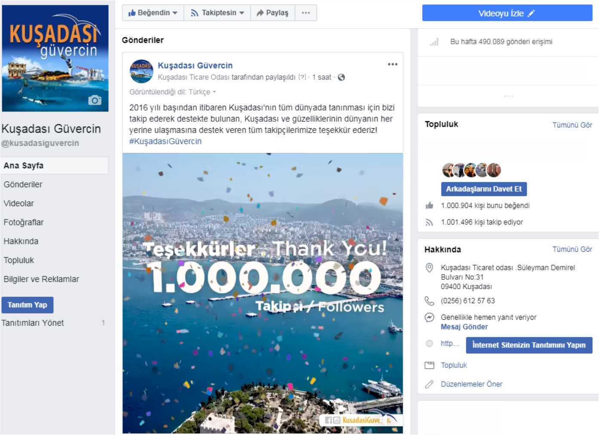Open Gönderiler in the sidebar
This screenshot has height=435, width=599.
click(x=23, y=185)
